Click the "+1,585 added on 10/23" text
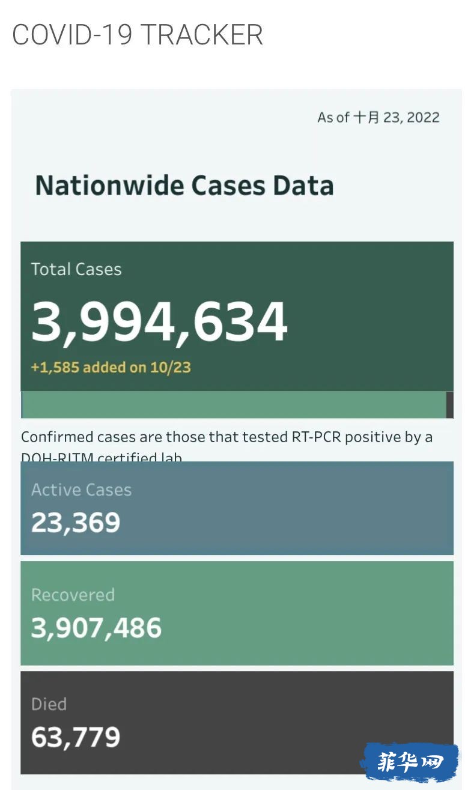465x790 pixels. point(111,367)
